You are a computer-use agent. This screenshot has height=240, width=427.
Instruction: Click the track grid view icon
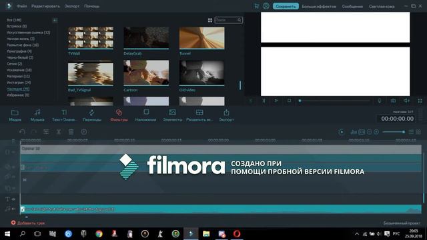(418, 132)
